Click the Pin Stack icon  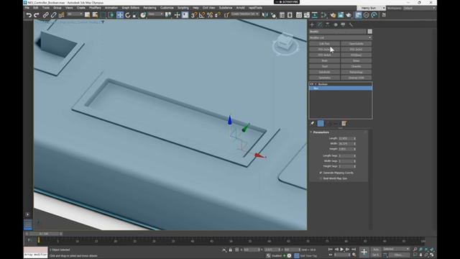(x=313, y=123)
